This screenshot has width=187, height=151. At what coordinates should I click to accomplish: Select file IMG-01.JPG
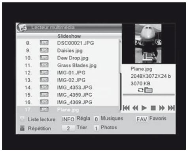(71, 73)
